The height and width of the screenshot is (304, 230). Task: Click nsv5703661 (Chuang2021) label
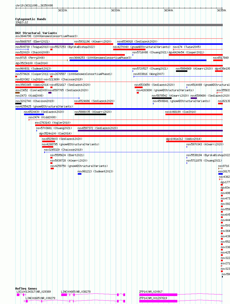pyautogui.click(x=54, y=128)
